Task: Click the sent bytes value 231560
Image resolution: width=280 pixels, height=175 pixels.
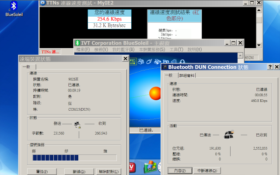Action: [x=59, y=133]
